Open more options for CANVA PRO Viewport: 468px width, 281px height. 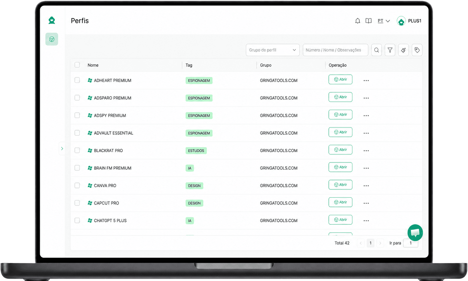366,186
